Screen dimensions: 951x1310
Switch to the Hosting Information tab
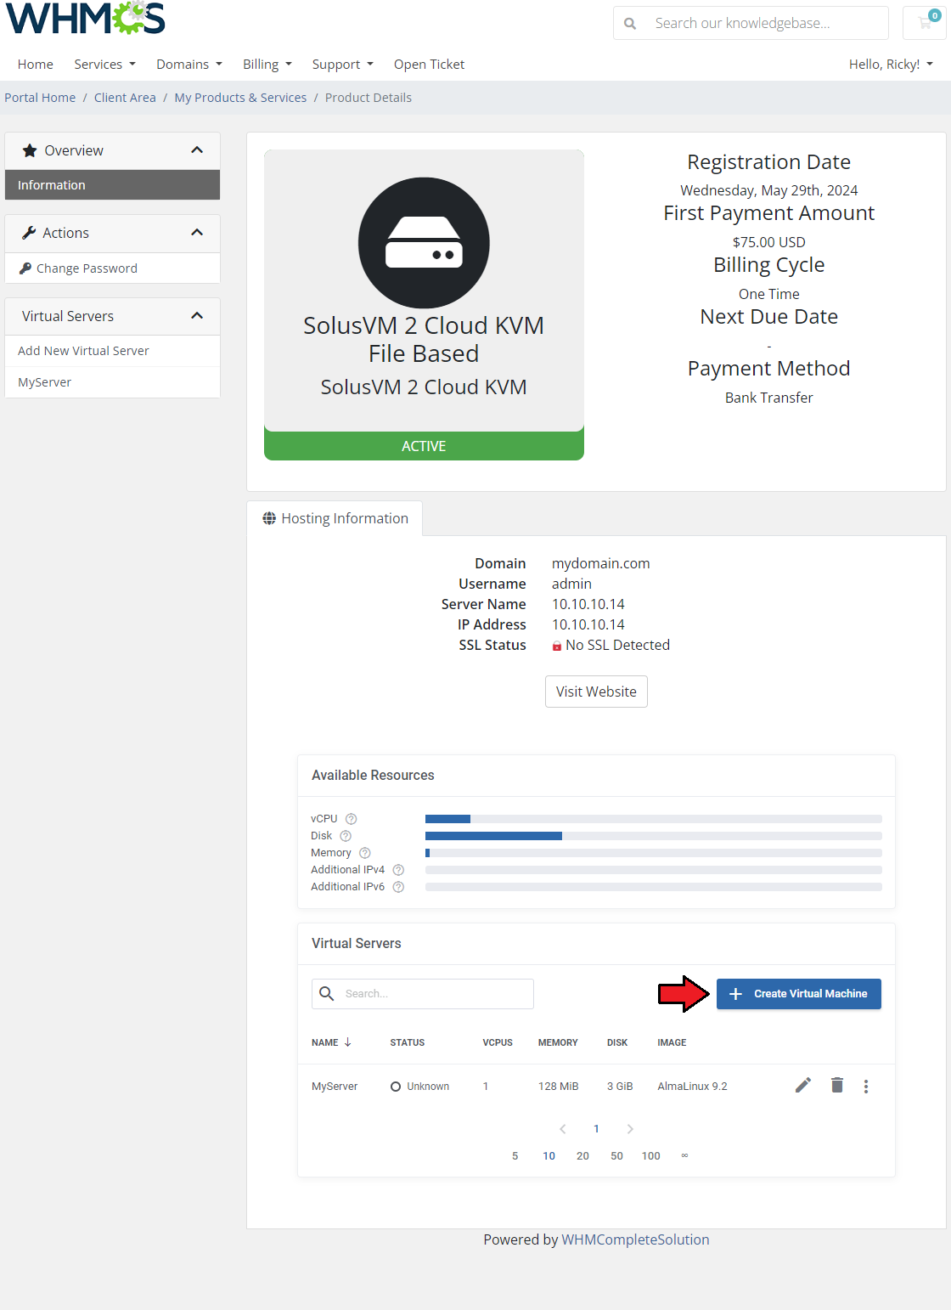[335, 518]
